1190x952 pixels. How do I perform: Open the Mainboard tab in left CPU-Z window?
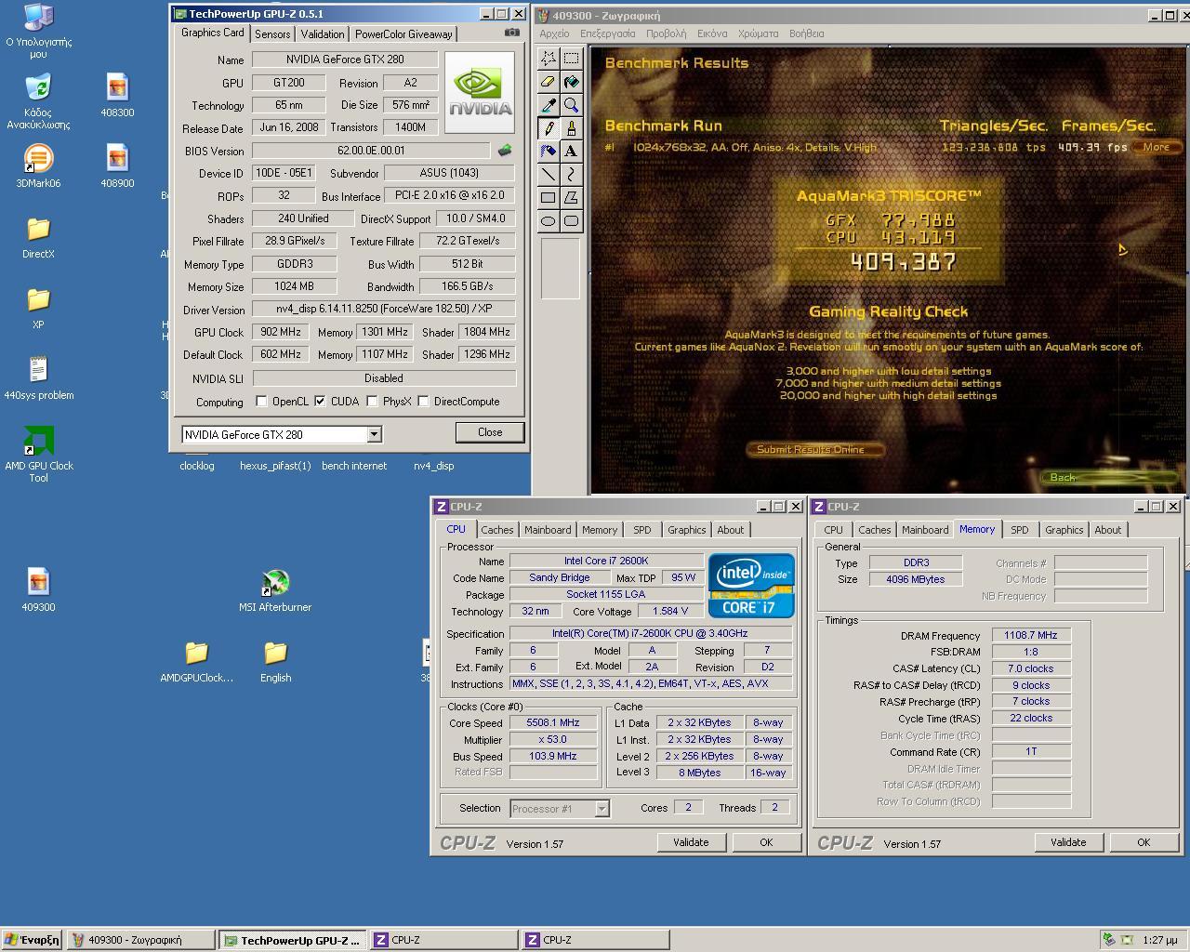[x=548, y=530]
